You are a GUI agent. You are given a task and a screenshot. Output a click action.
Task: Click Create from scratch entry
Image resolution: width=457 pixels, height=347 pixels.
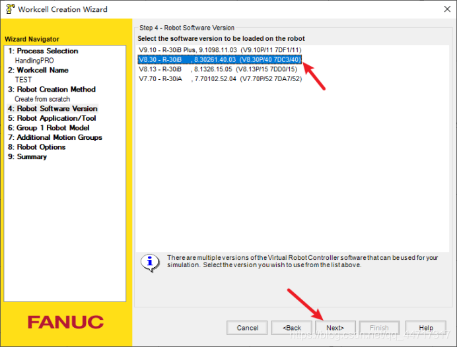click(42, 99)
